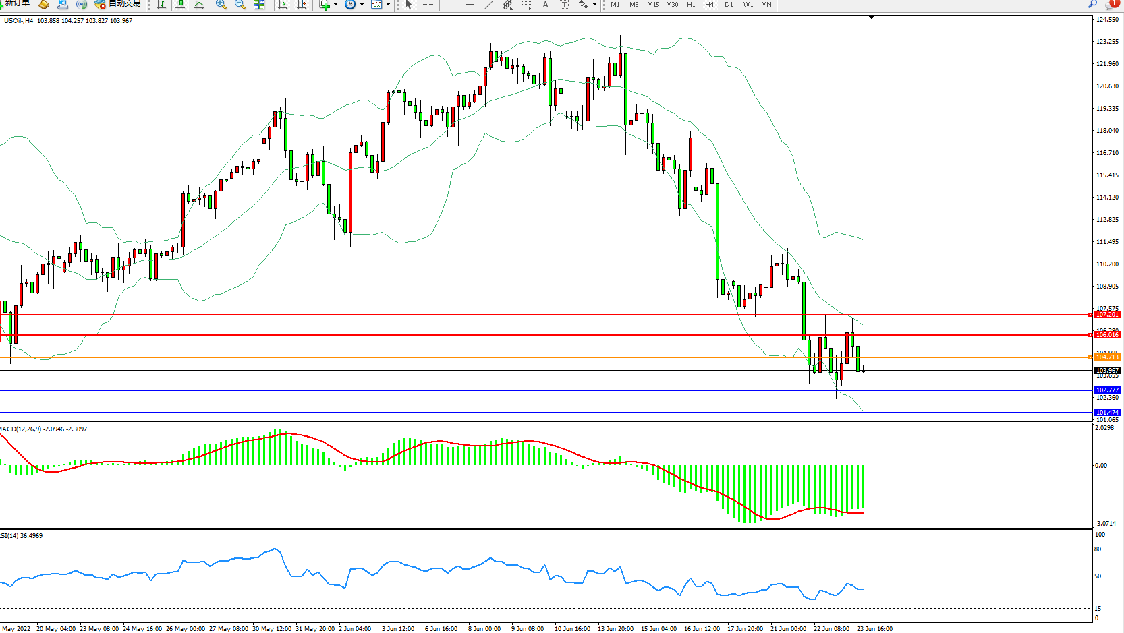Switch to the H1 timeframe
This screenshot has height=633, width=1124.
click(691, 5)
